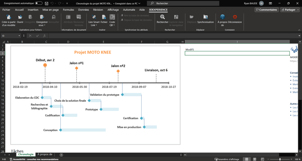Open the Fichier menu tab
This screenshot has height=161, width=302.
pyautogui.click(x=6, y=10)
